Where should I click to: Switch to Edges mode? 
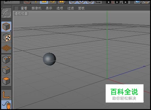6,70
